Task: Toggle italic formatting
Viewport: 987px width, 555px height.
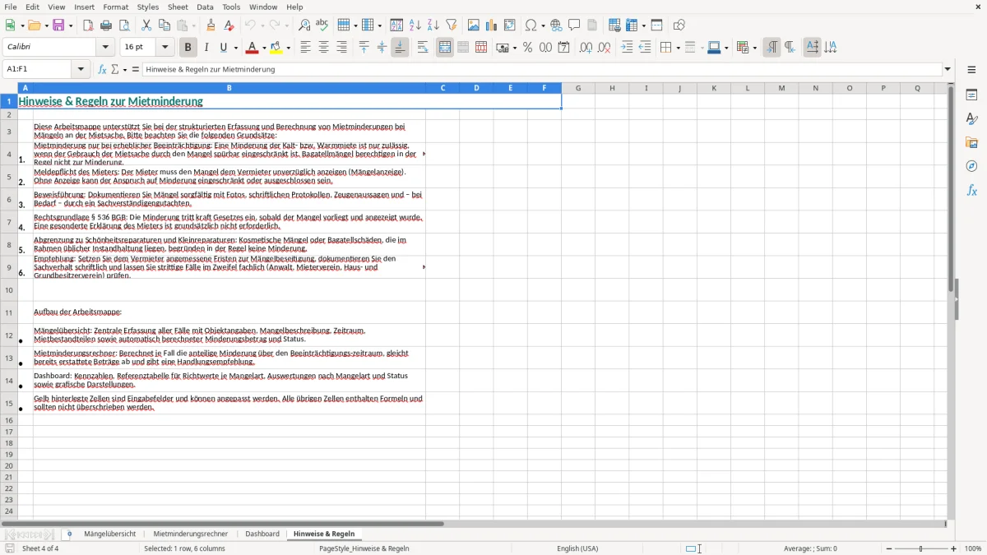Action: 206,48
